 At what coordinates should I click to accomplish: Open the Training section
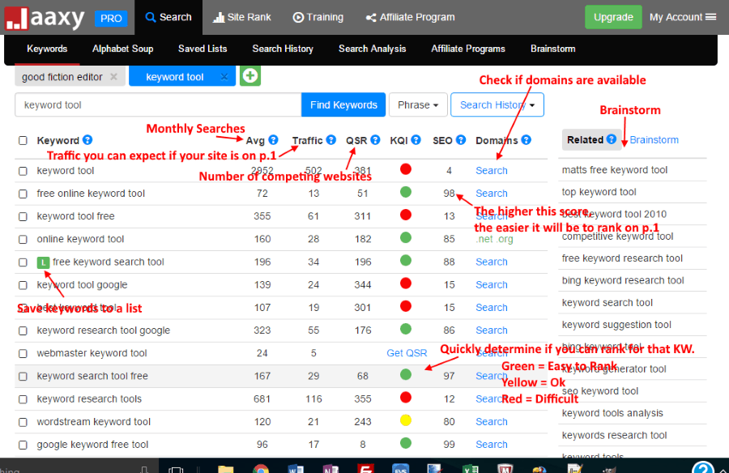[x=318, y=17]
